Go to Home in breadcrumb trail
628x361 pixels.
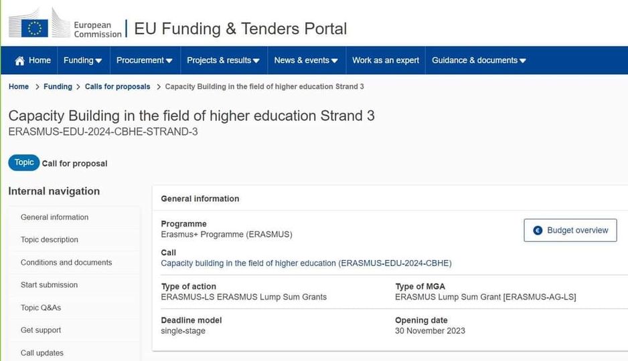coord(19,87)
